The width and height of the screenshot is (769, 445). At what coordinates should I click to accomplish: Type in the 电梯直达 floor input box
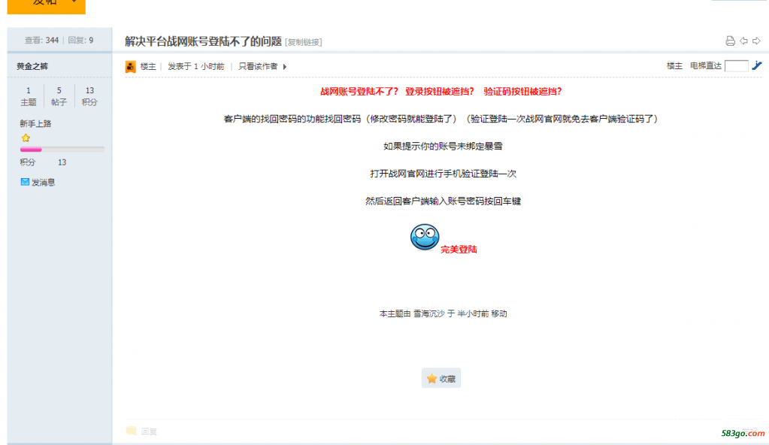click(736, 66)
